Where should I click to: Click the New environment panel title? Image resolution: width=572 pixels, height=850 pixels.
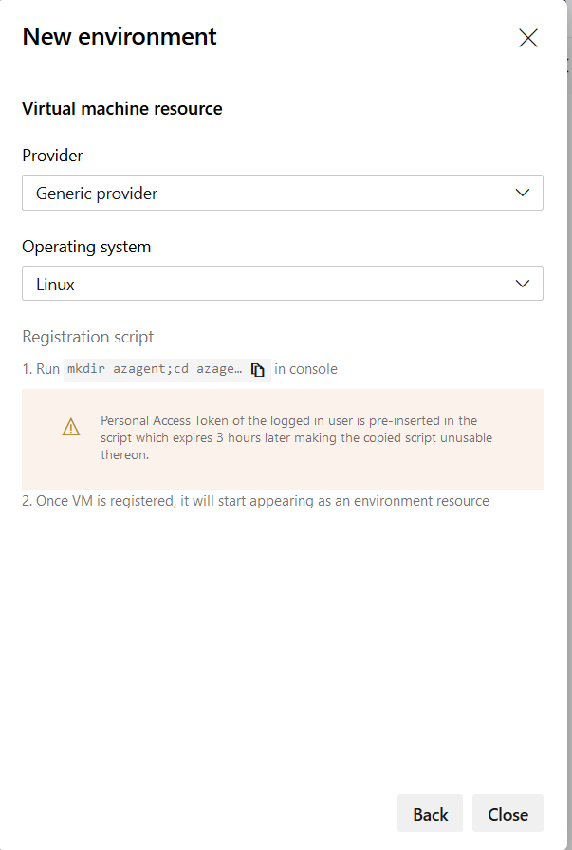(120, 37)
